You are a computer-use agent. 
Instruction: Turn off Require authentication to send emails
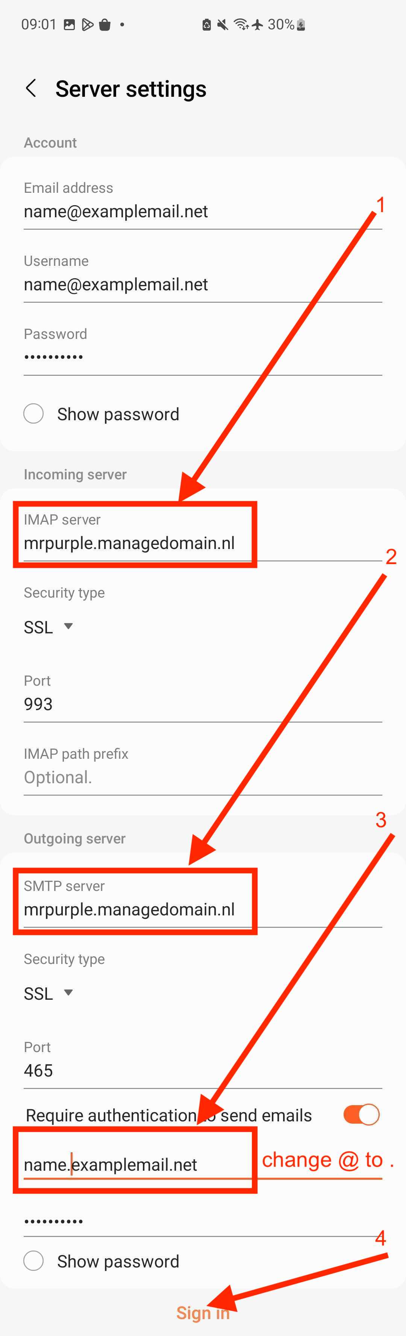point(362,1115)
